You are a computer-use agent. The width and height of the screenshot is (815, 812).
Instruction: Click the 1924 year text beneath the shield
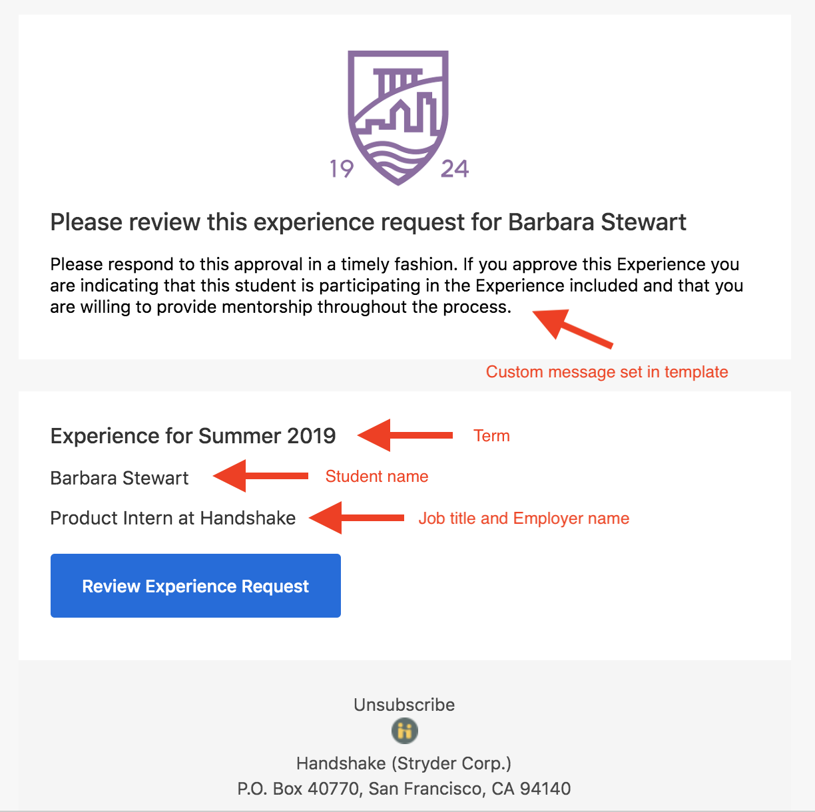point(400,169)
